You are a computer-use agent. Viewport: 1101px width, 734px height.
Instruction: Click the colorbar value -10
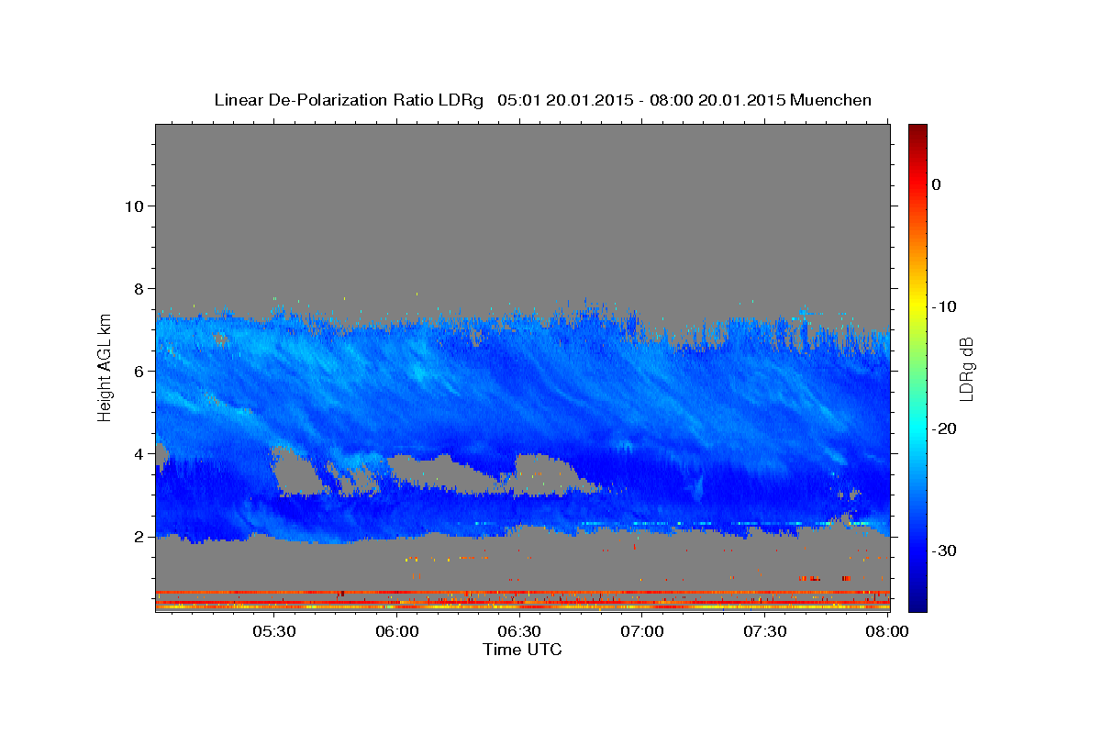point(943,306)
